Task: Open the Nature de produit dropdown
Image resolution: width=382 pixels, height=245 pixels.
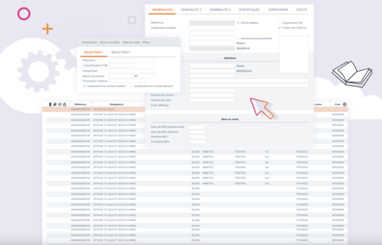Action: click(136, 76)
